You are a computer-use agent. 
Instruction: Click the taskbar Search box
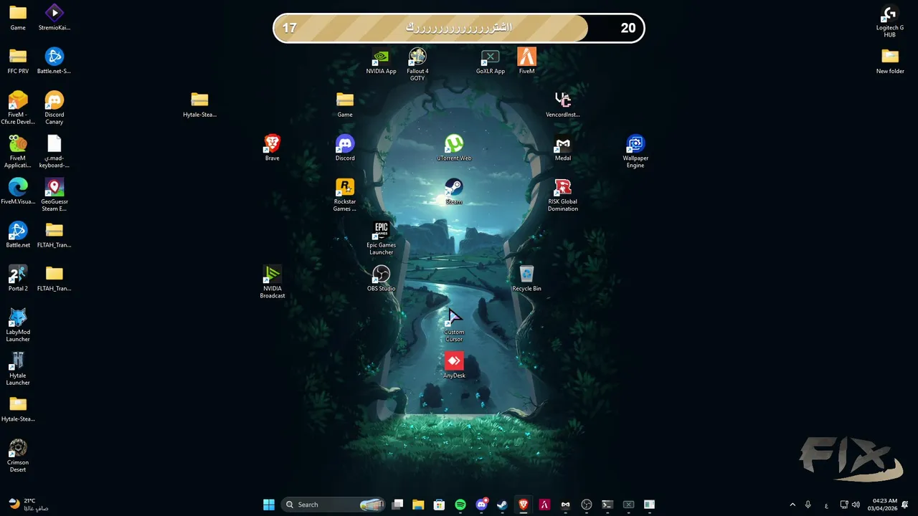333,505
